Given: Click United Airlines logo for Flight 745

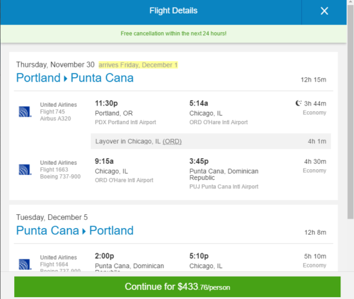Looking at the screenshot, I should [25, 112].
